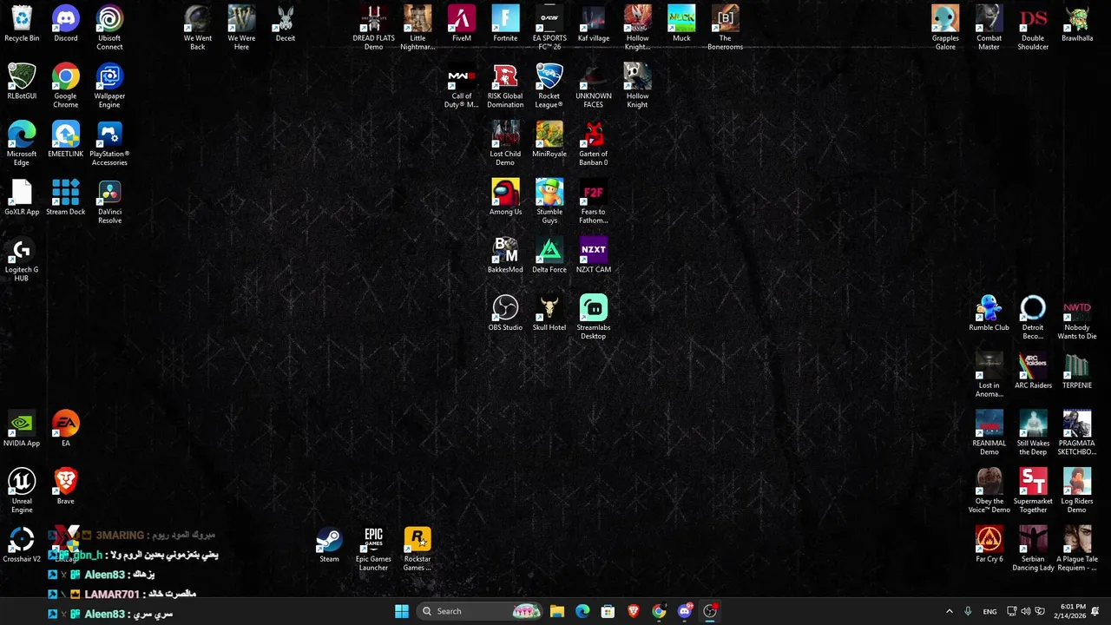Select the UNKNOWN FACES icon
Image resolution: width=1111 pixels, height=625 pixels.
(x=593, y=86)
